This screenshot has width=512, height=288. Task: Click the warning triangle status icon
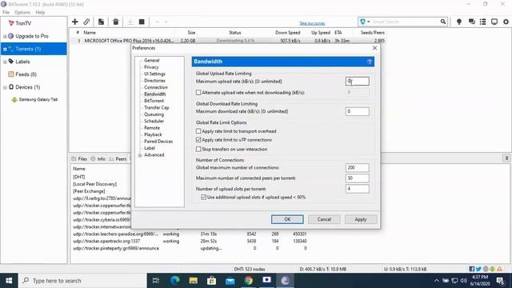(499, 269)
